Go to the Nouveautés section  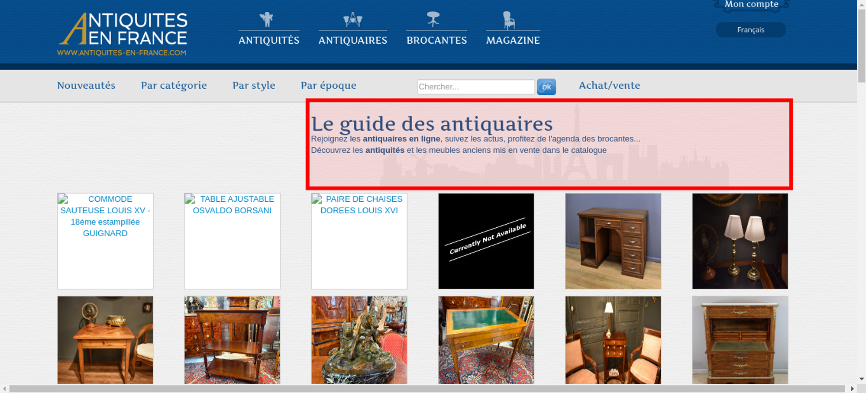(x=86, y=85)
